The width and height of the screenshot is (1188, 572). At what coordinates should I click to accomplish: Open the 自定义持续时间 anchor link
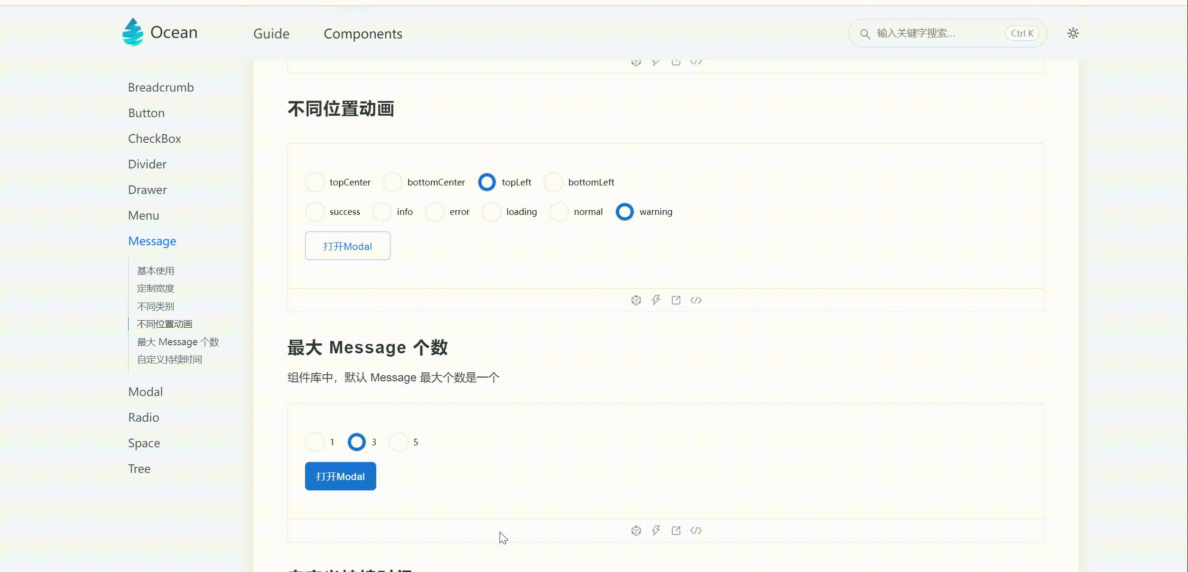[x=169, y=360]
